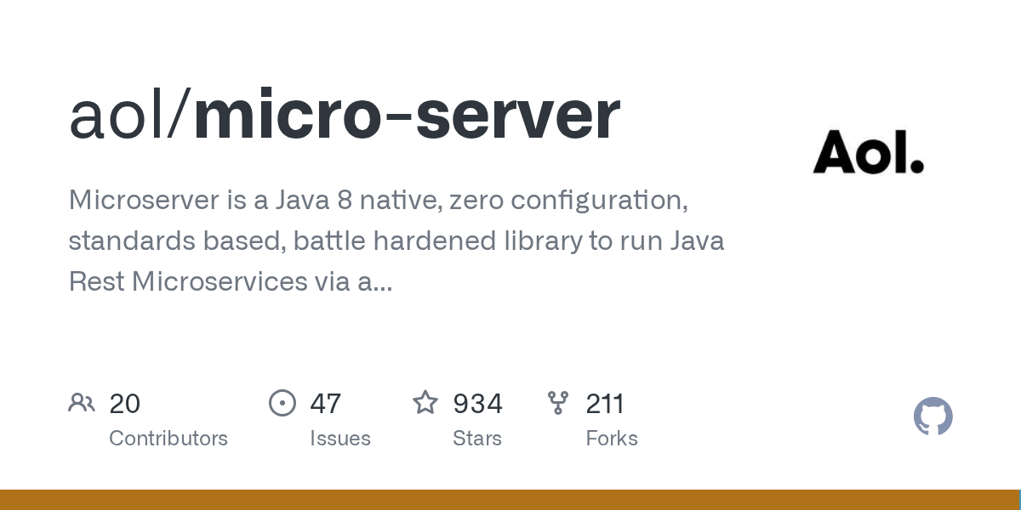Click the GitHub Octocat logo
1021x510 pixels.
tap(933, 416)
